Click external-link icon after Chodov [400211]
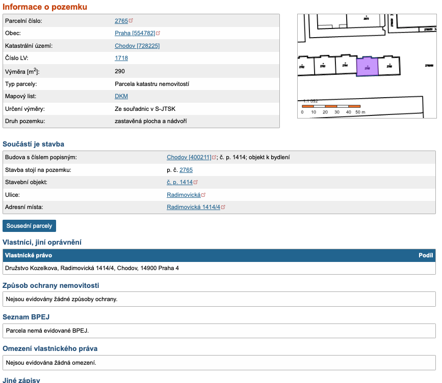442x383 pixels. [x=214, y=157]
